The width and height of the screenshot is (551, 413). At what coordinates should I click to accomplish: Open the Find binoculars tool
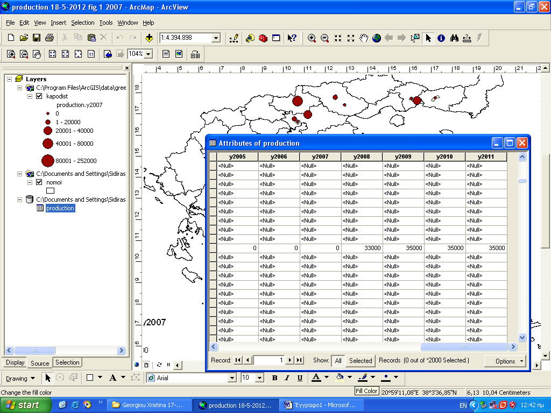point(454,38)
